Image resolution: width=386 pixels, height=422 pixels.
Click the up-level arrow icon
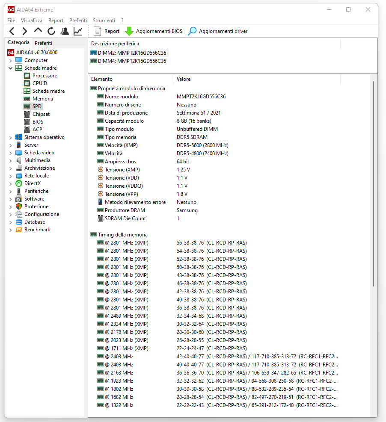click(38, 31)
